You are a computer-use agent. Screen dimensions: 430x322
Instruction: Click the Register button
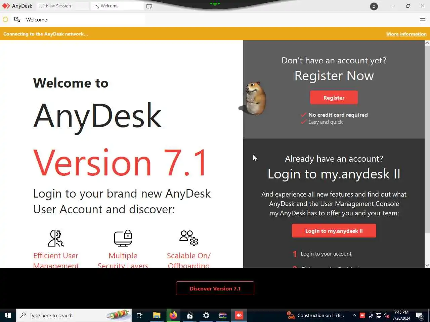(x=334, y=98)
